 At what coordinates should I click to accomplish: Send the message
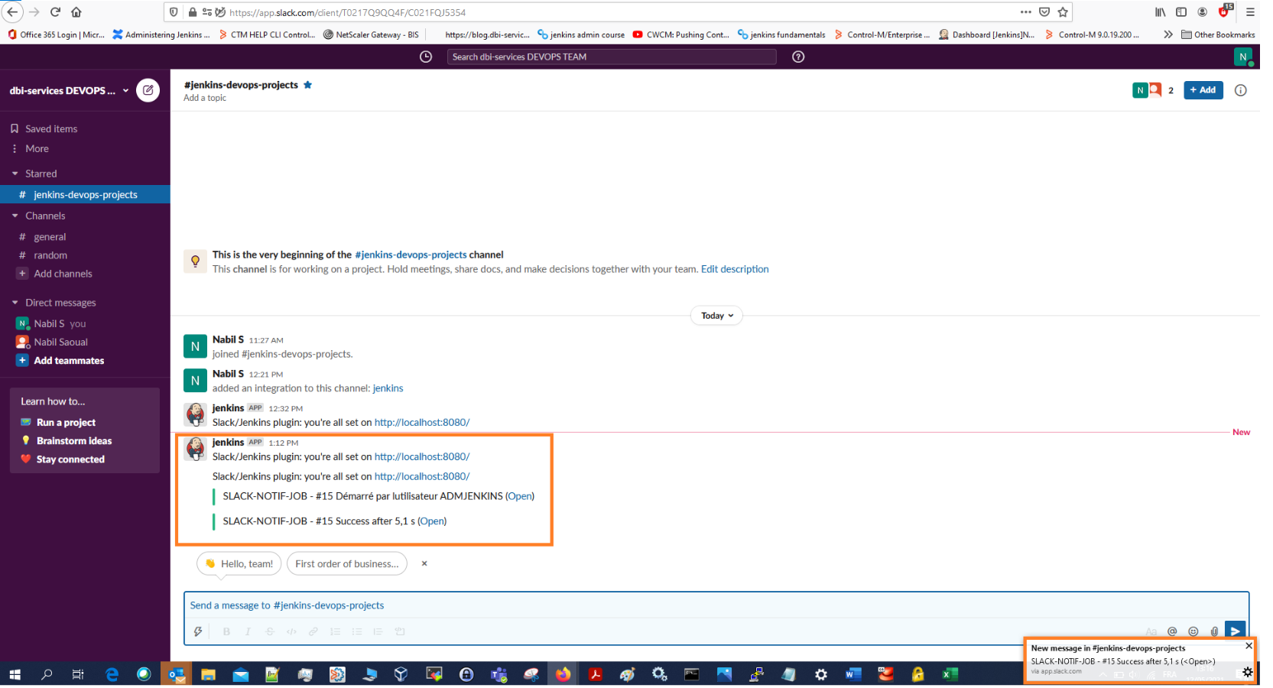[x=1235, y=630]
